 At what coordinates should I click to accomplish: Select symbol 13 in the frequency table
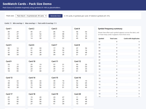[119, 78]
